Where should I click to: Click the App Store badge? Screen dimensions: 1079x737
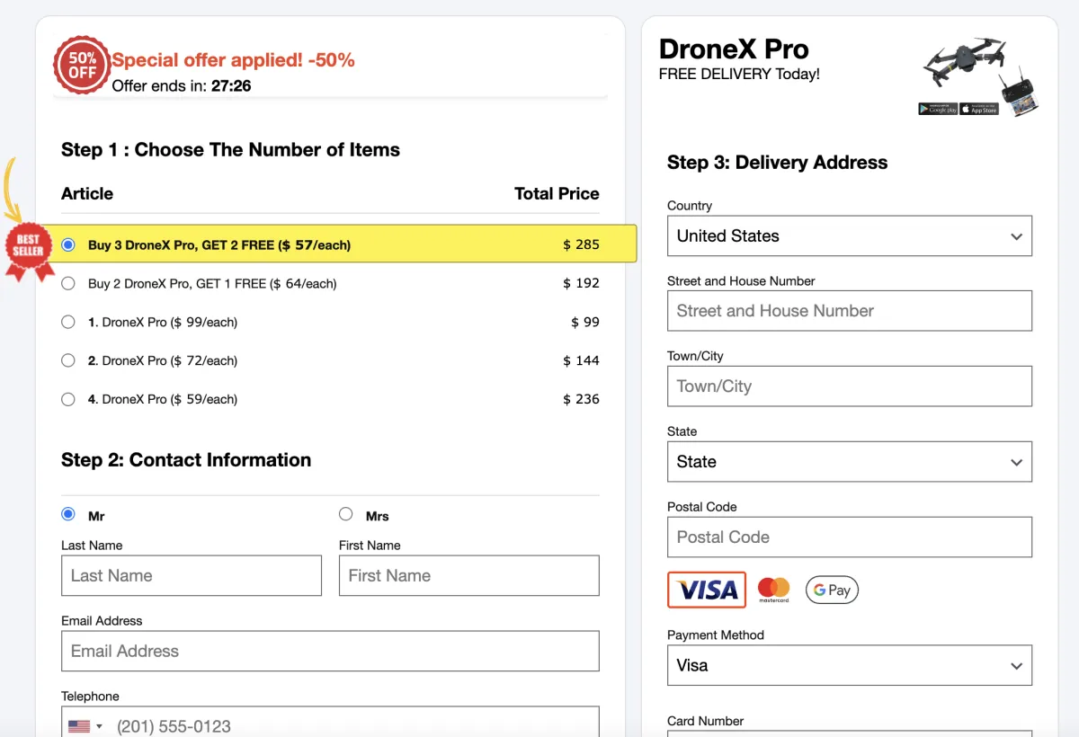tap(979, 109)
